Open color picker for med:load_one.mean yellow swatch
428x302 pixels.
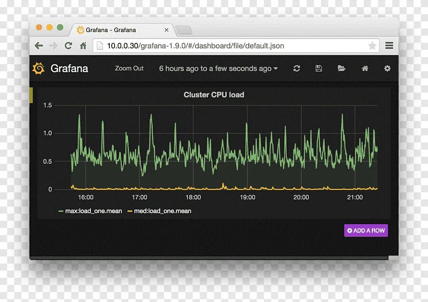pos(130,211)
